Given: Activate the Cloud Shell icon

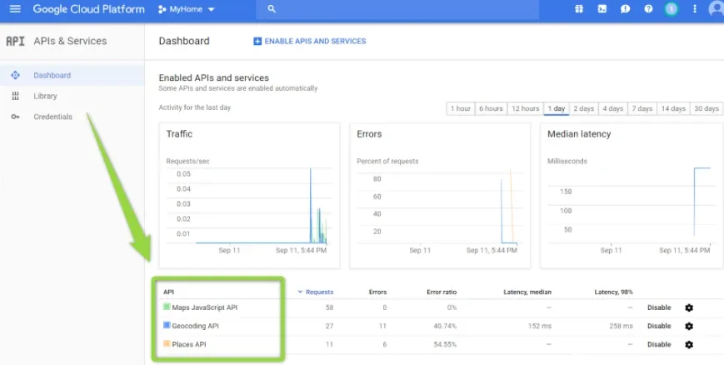Looking at the screenshot, I should [x=602, y=9].
